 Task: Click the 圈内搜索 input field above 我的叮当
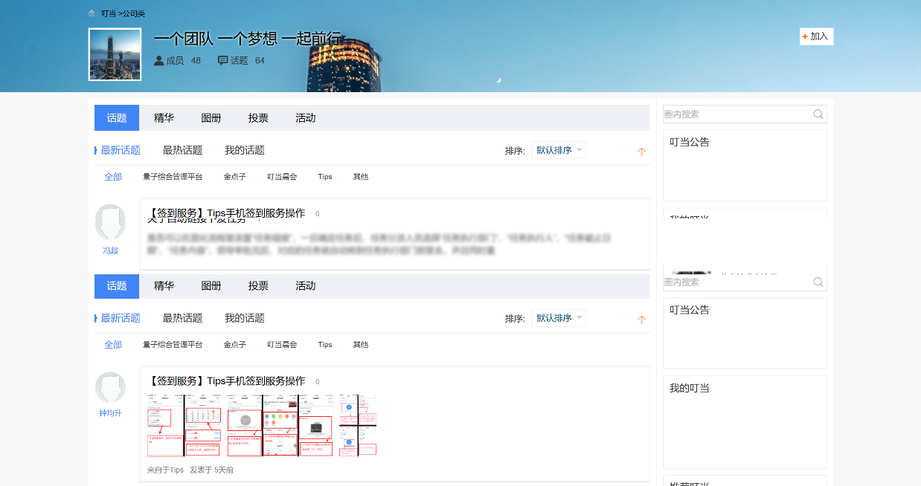coord(737,282)
